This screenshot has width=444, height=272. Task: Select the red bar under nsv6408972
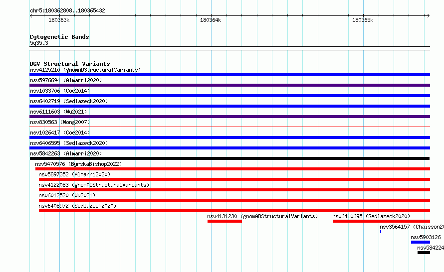tap(234, 211)
